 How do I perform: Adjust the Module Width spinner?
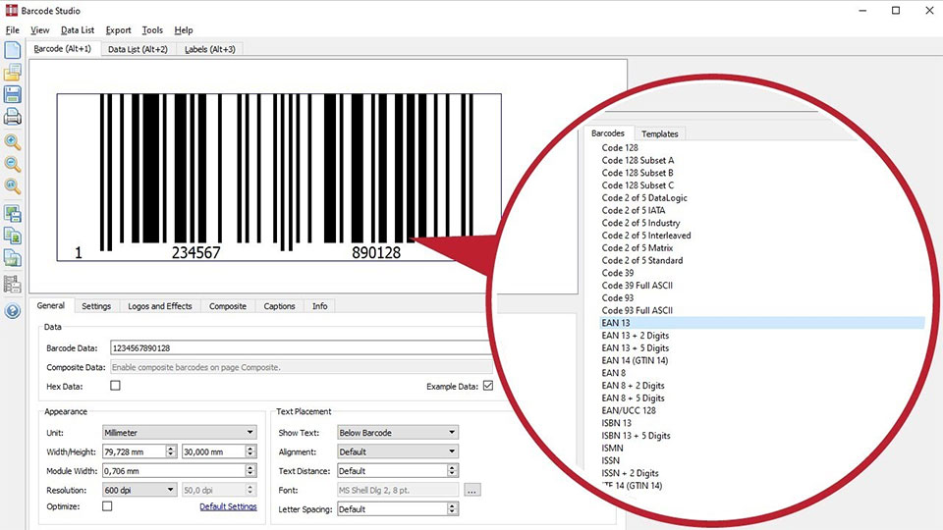(x=250, y=470)
